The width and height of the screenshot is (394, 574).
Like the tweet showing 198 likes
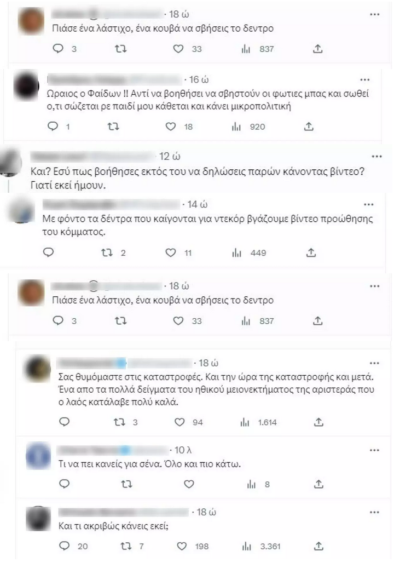pyautogui.click(x=182, y=546)
